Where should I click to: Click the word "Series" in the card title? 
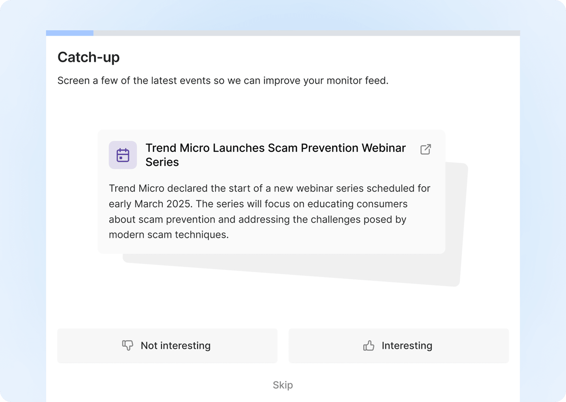[162, 162]
